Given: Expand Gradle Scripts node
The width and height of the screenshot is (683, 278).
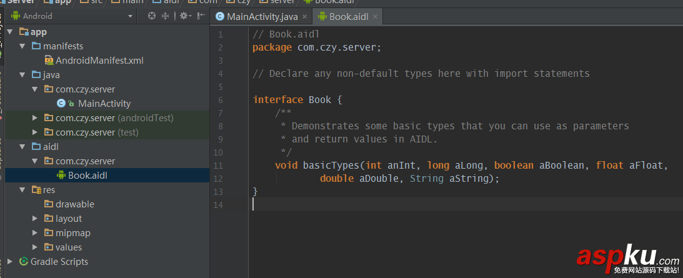Looking at the screenshot, I should [x=9, y=261].
